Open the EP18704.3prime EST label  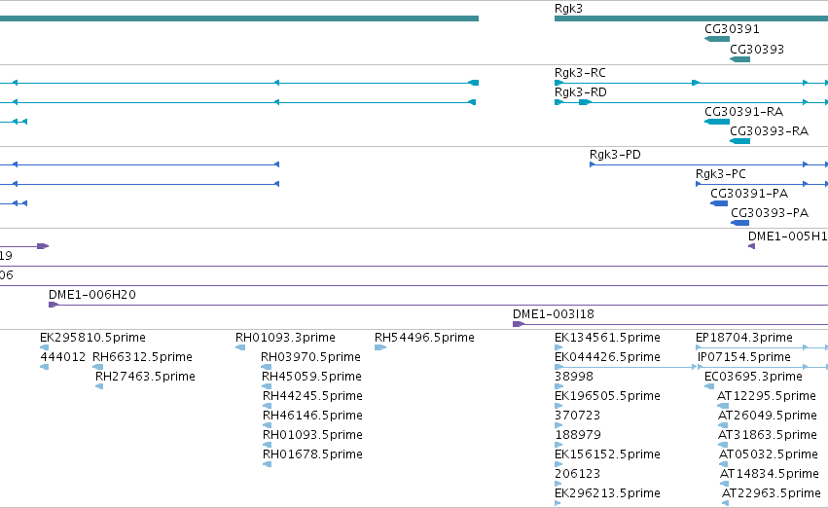point(744,338)
